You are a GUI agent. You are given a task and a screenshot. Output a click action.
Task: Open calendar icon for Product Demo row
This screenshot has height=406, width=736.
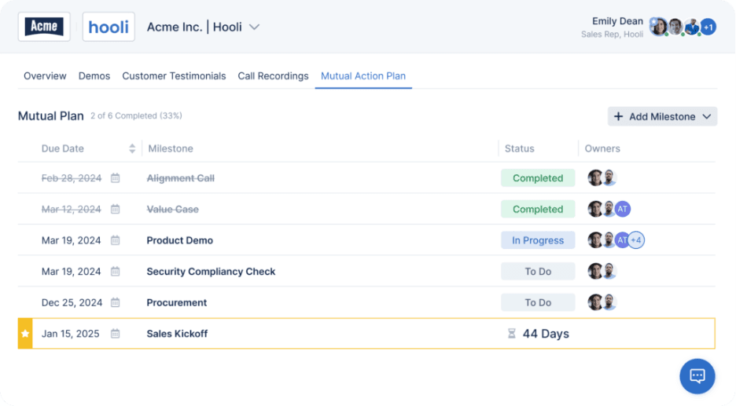click(115, 240)
